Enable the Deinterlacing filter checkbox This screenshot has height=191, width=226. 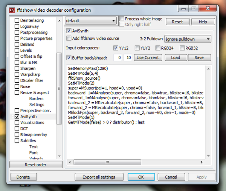[17, 20]
